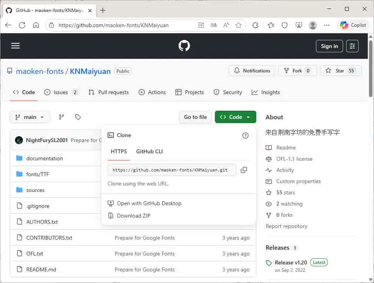The width and height of the screenshot is (374, 283).
Task: Copy the clone URL to clipboard
Action: (244, 170)
